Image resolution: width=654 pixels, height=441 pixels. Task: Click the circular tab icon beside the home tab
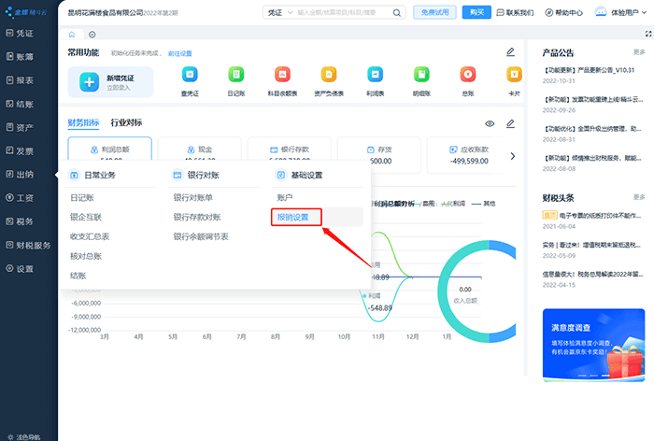[x=92, y=35]
